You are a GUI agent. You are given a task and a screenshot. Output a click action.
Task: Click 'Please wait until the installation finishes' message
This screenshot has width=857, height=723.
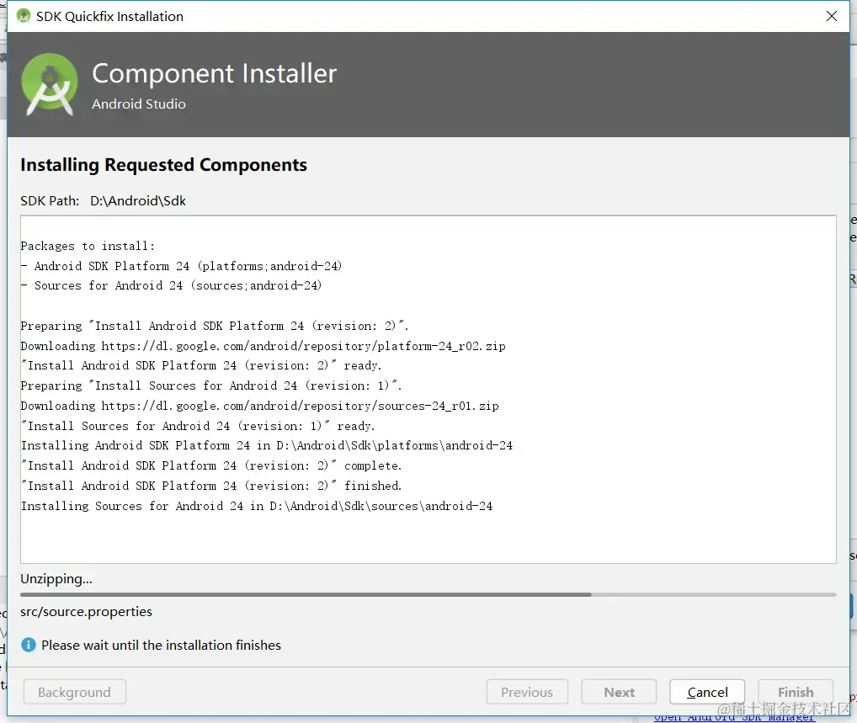(x=162, y=645)
